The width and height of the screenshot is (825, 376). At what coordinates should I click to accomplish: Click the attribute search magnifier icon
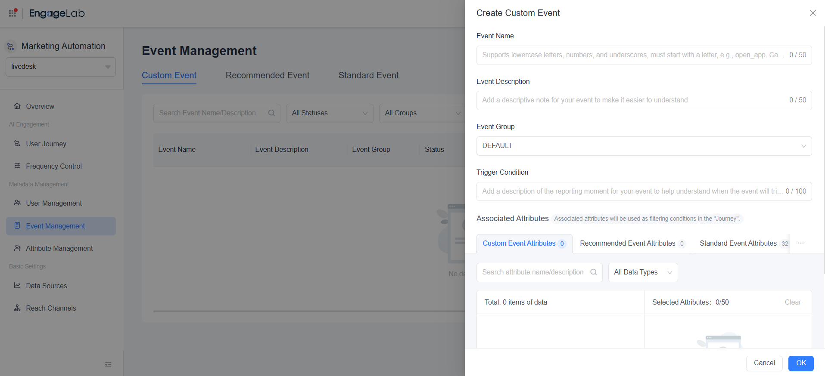point(593,272)
